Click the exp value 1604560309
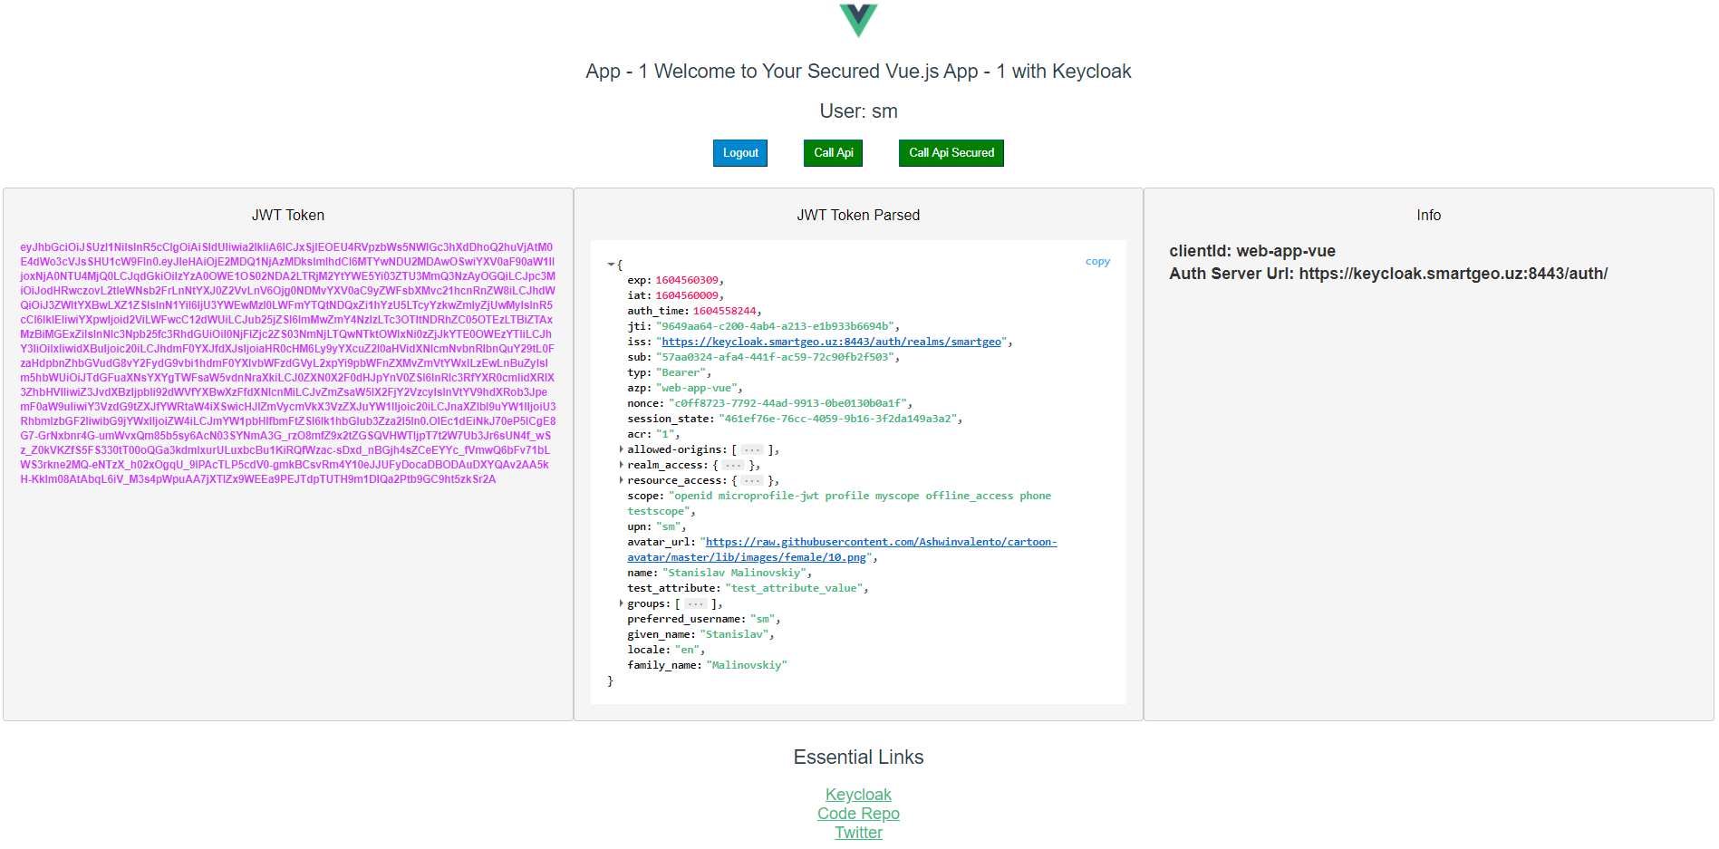 (x=687, y=280)
